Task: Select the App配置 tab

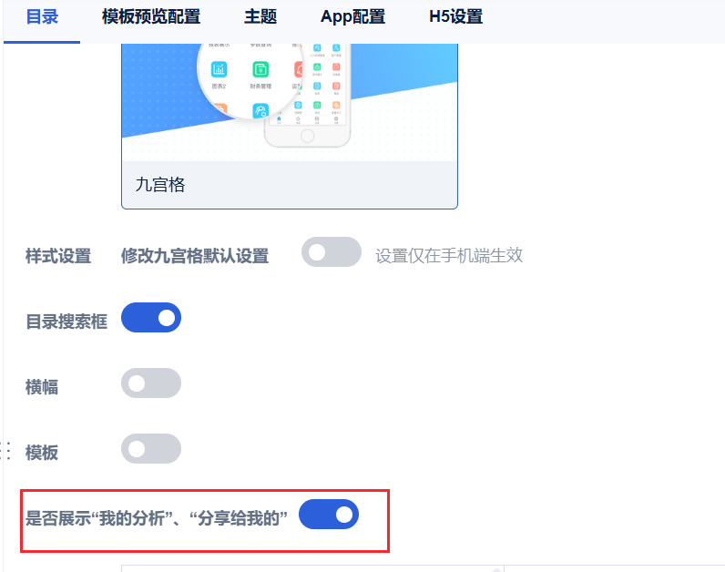Action: [352, 17]
